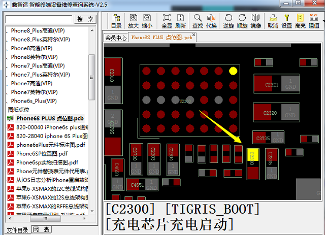Select Phone8英特尔(VIP) entry
325x235 pixels.
34,57
